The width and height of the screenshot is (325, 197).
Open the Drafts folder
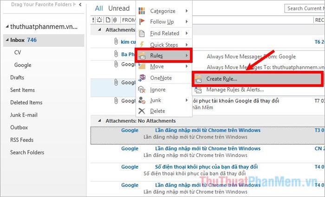coord(17,77)
